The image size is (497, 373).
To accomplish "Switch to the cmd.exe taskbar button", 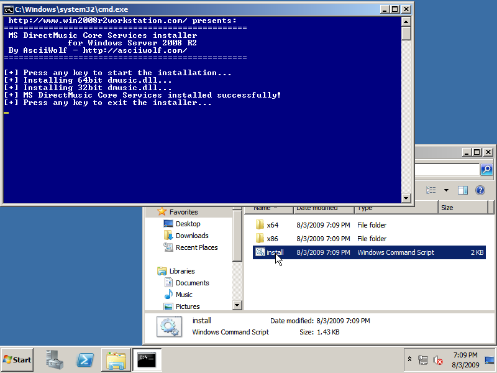I will point(147,360).
